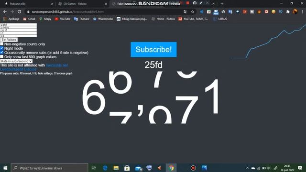Disable the Night mode checkbox

pyautogui.click(x=2, y=48)
